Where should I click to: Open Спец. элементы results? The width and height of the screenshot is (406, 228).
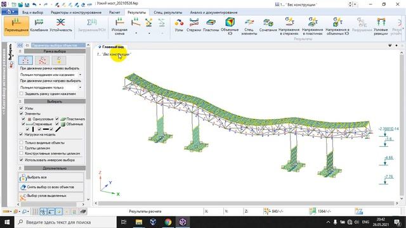tap(249, 27)
